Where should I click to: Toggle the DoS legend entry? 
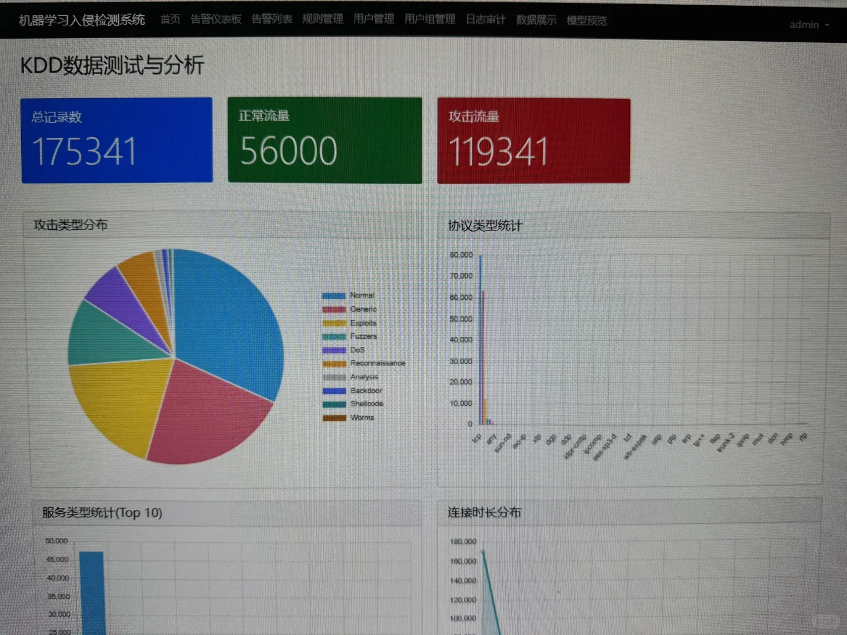344,350
